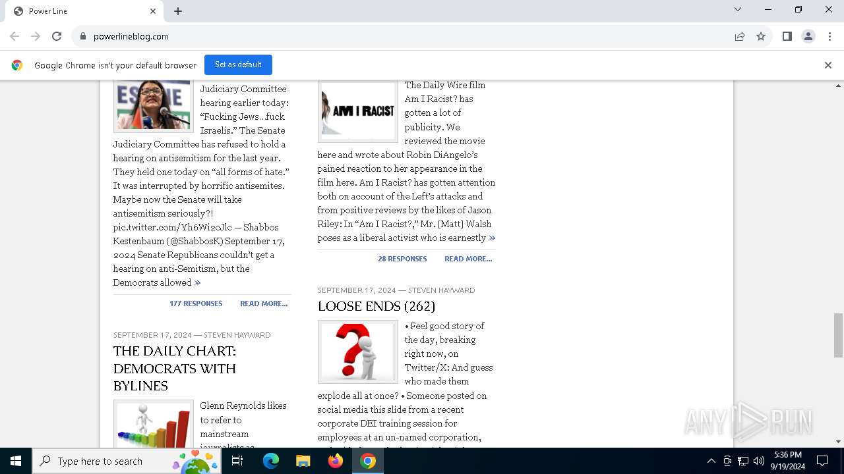This screenshot has width=844, height=474.
Task: Click the network tray icon
Action: (743, 461)
